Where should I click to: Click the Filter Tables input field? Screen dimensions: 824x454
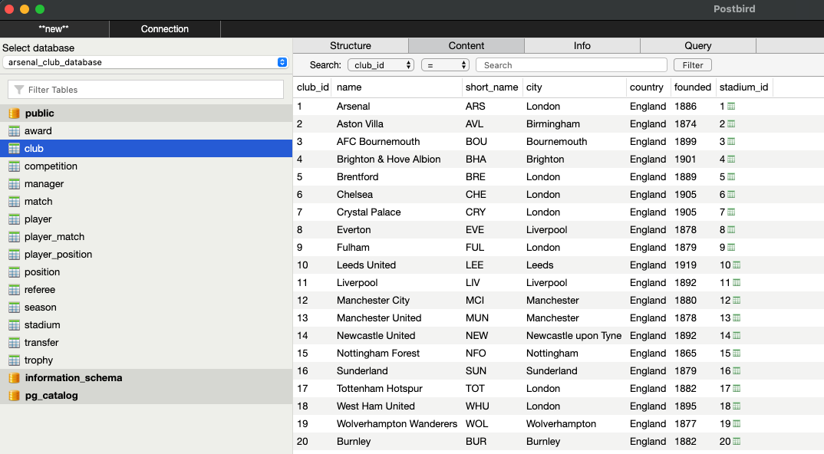[146, 90]
